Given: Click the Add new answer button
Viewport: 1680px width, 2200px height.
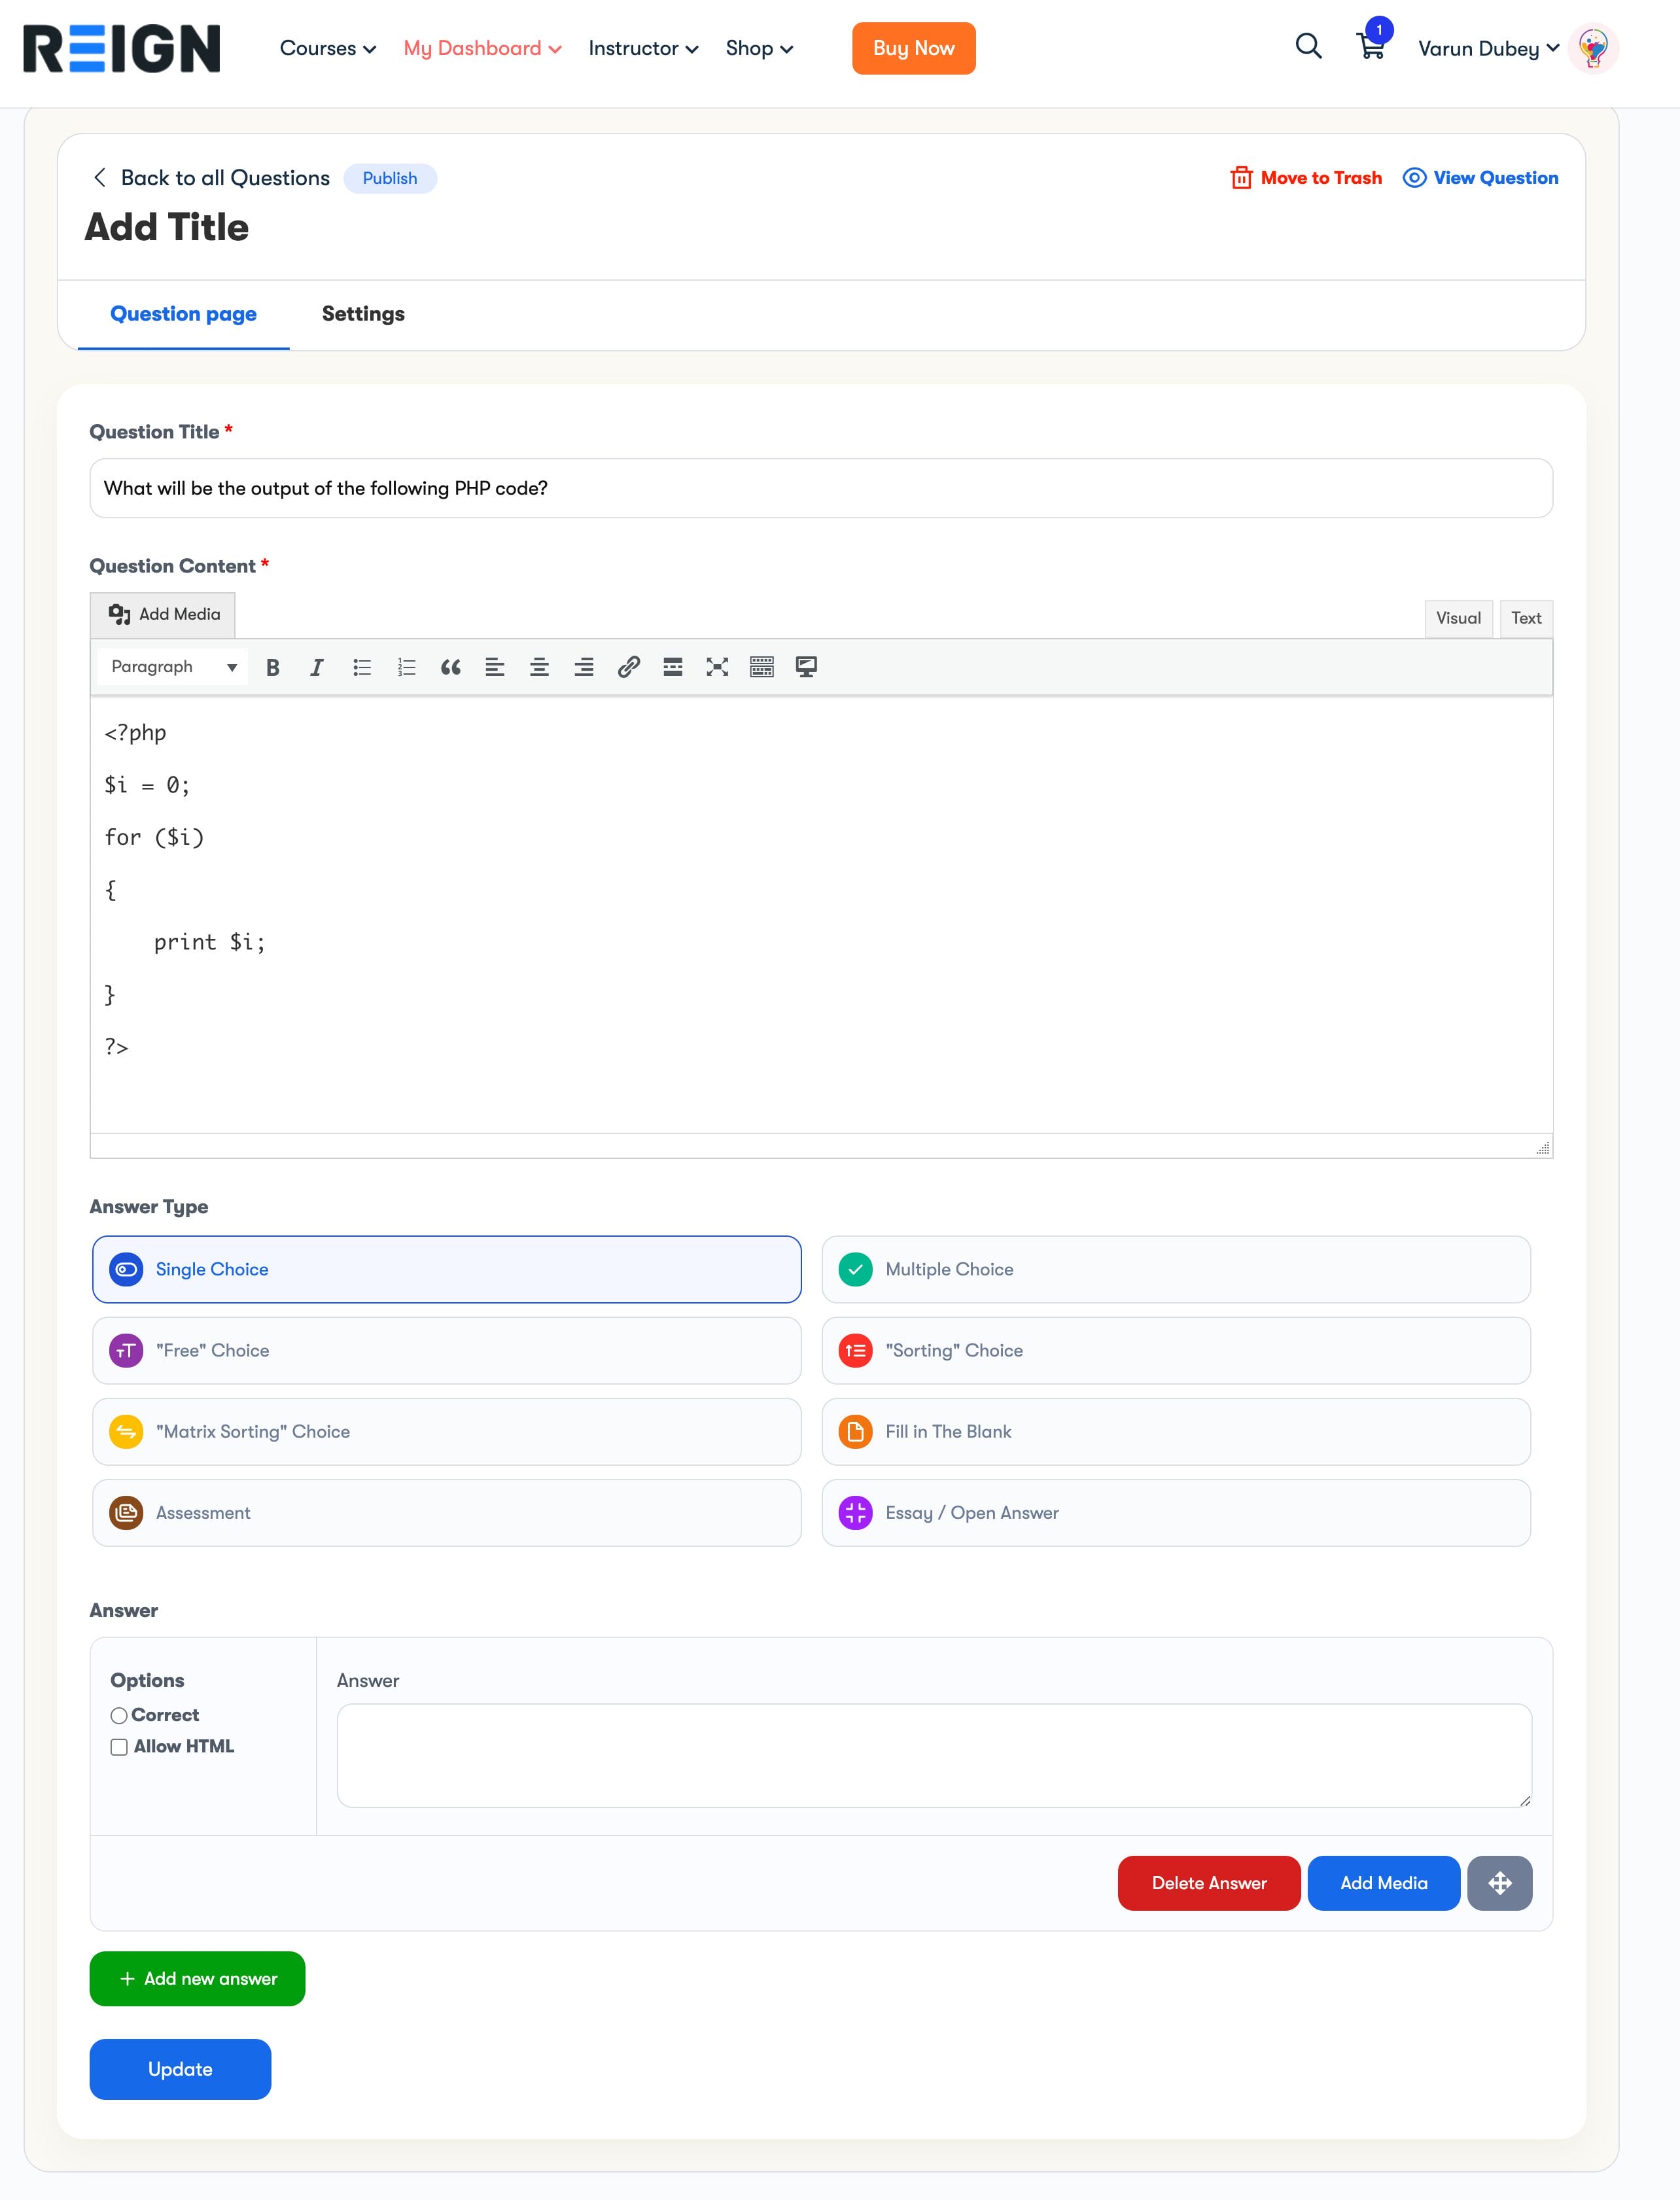Looking at the screenshot, I should click(x=197, y=1979).
